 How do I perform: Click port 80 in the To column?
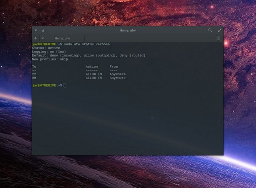(34, 78)
